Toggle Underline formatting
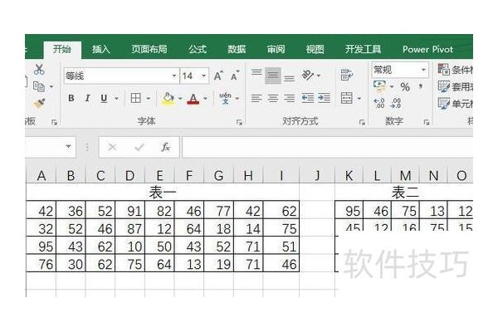498x332 pixels. (x=104, y=99)
